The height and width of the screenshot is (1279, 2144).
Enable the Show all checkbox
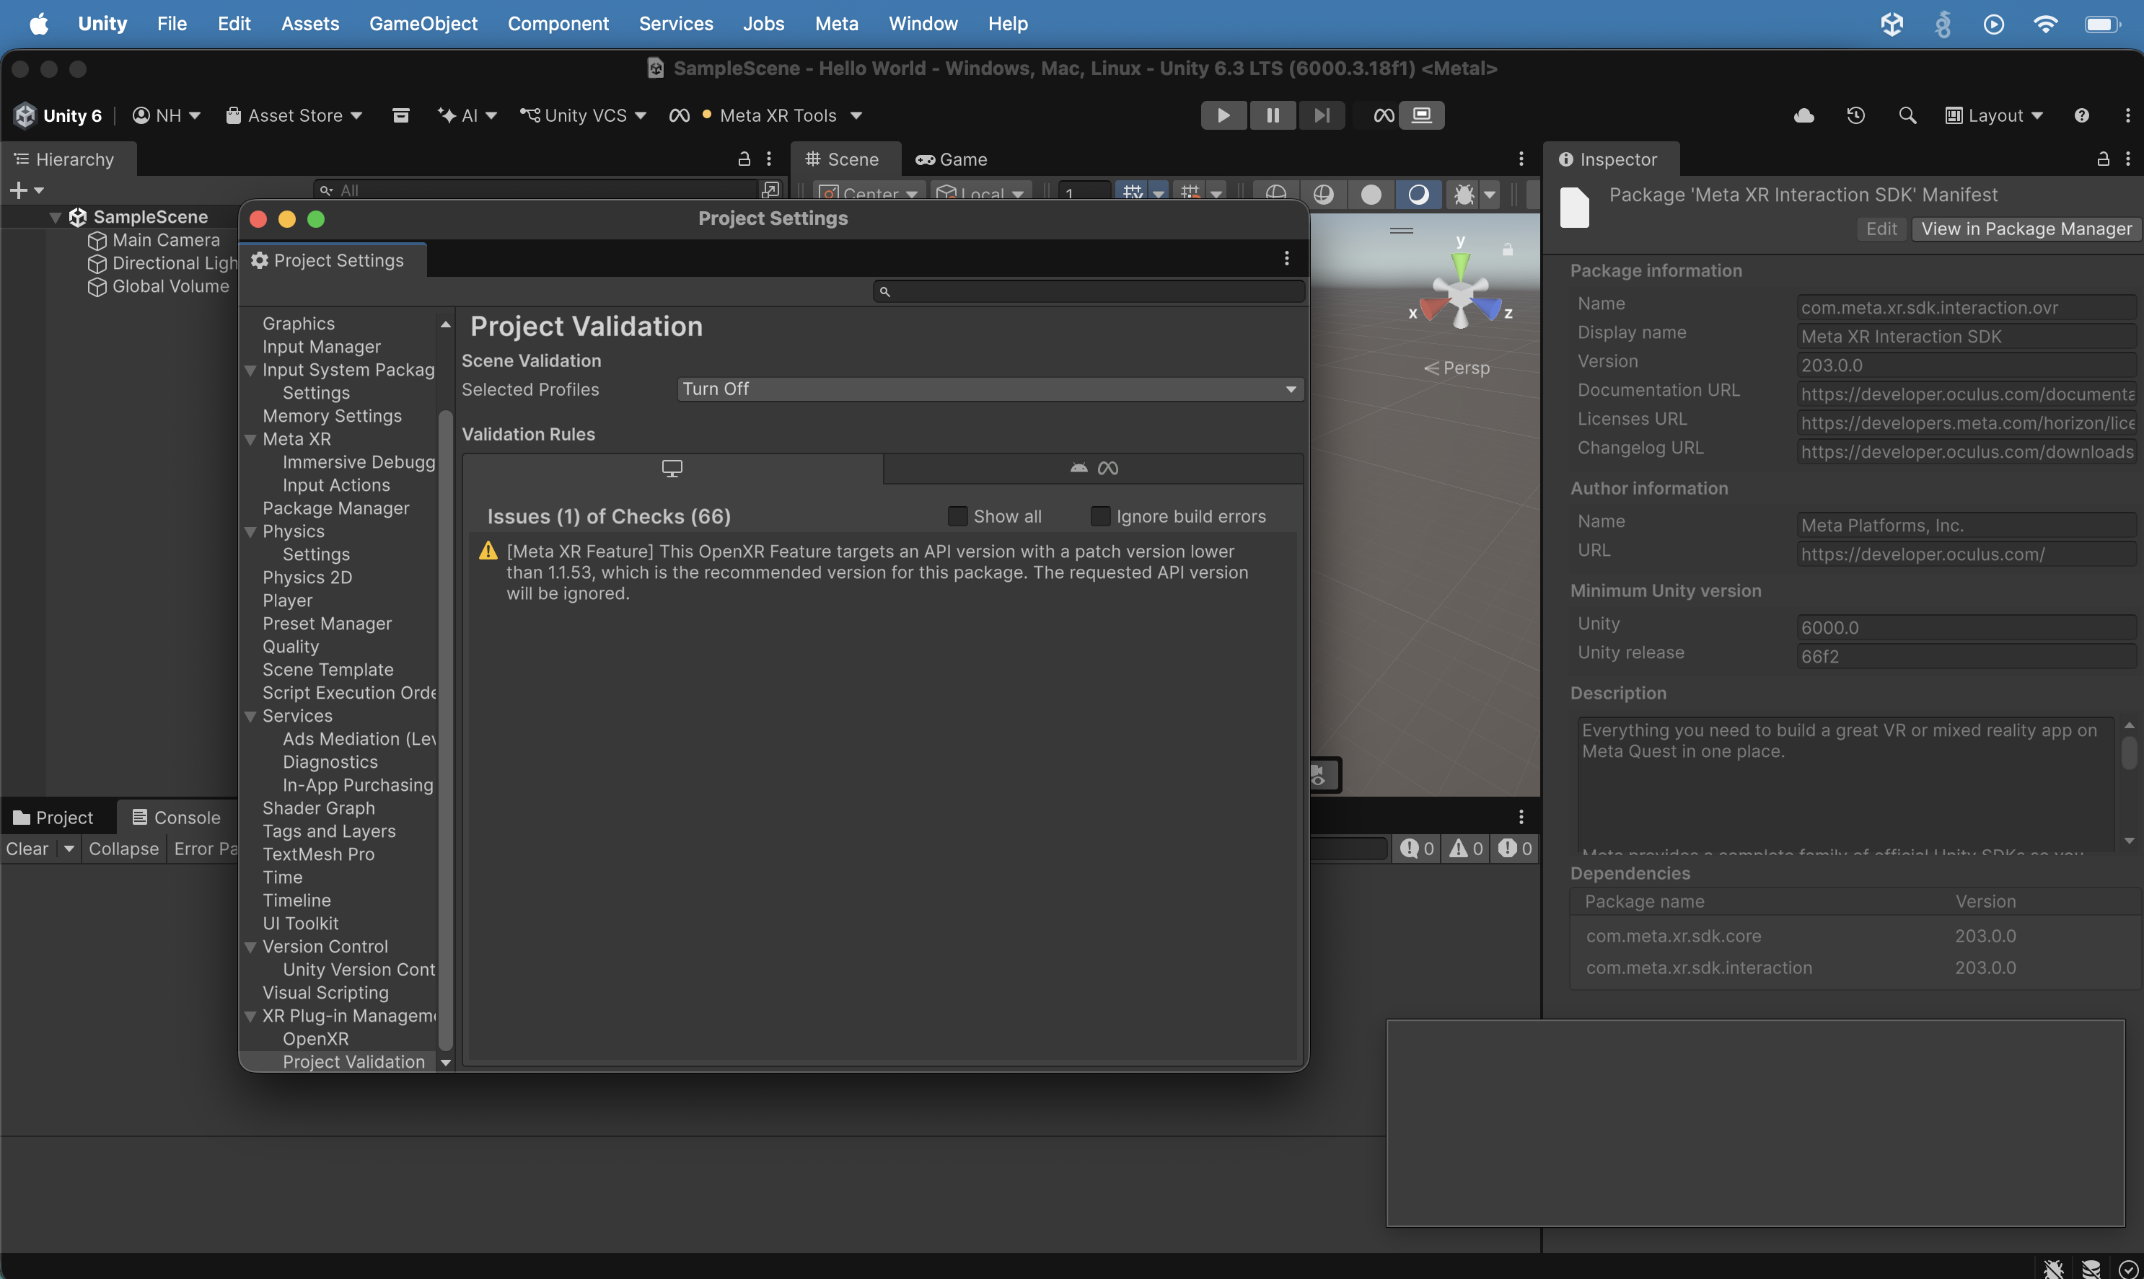tap(957, 516)
